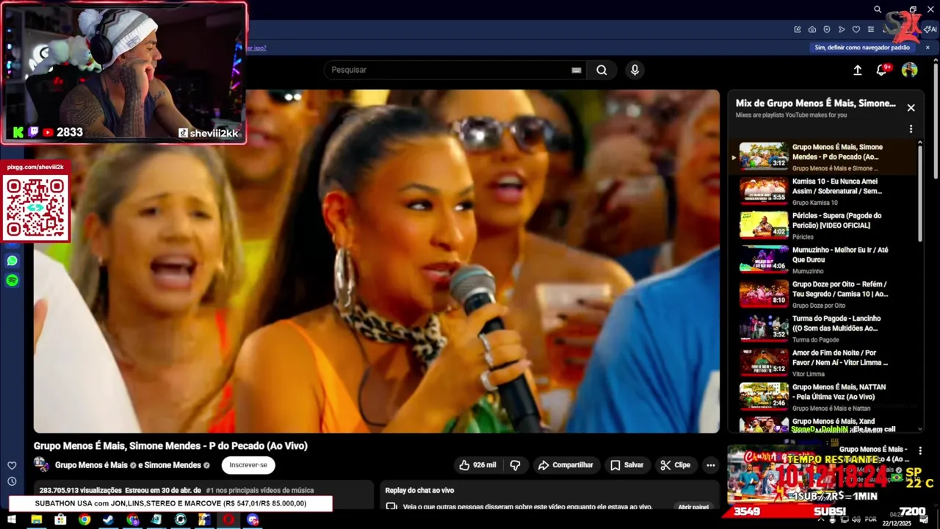Open the Opera AI assistant button

(930, 29)
